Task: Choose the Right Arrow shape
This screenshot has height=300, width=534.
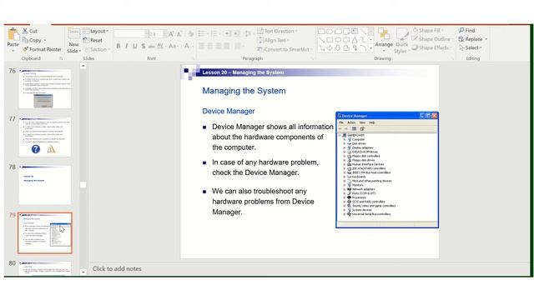Action: 330,48
